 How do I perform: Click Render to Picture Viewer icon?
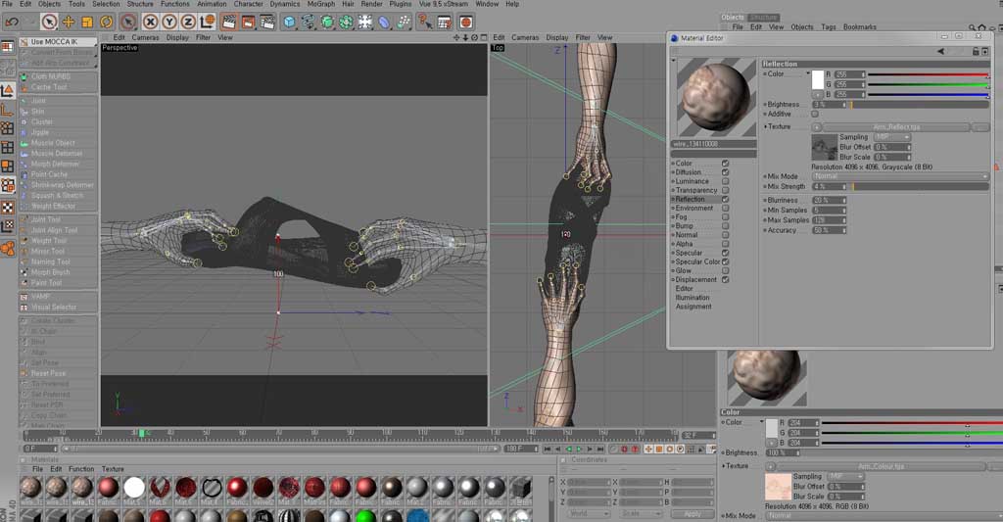coord(248,23)
